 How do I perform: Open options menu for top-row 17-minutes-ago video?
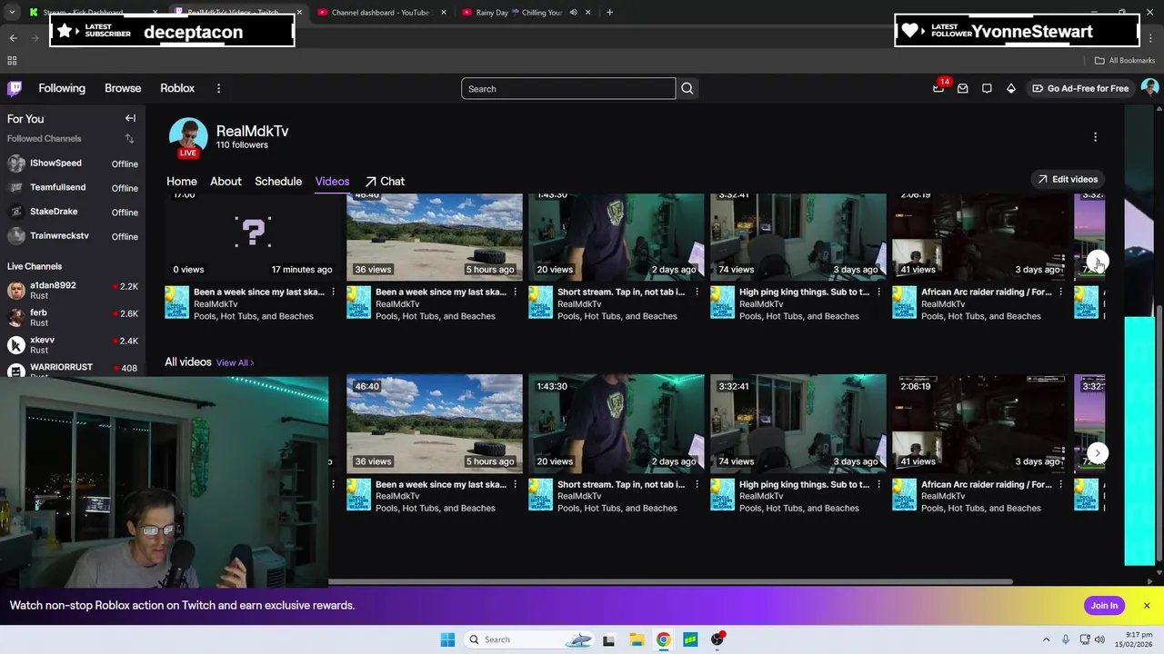333,292
